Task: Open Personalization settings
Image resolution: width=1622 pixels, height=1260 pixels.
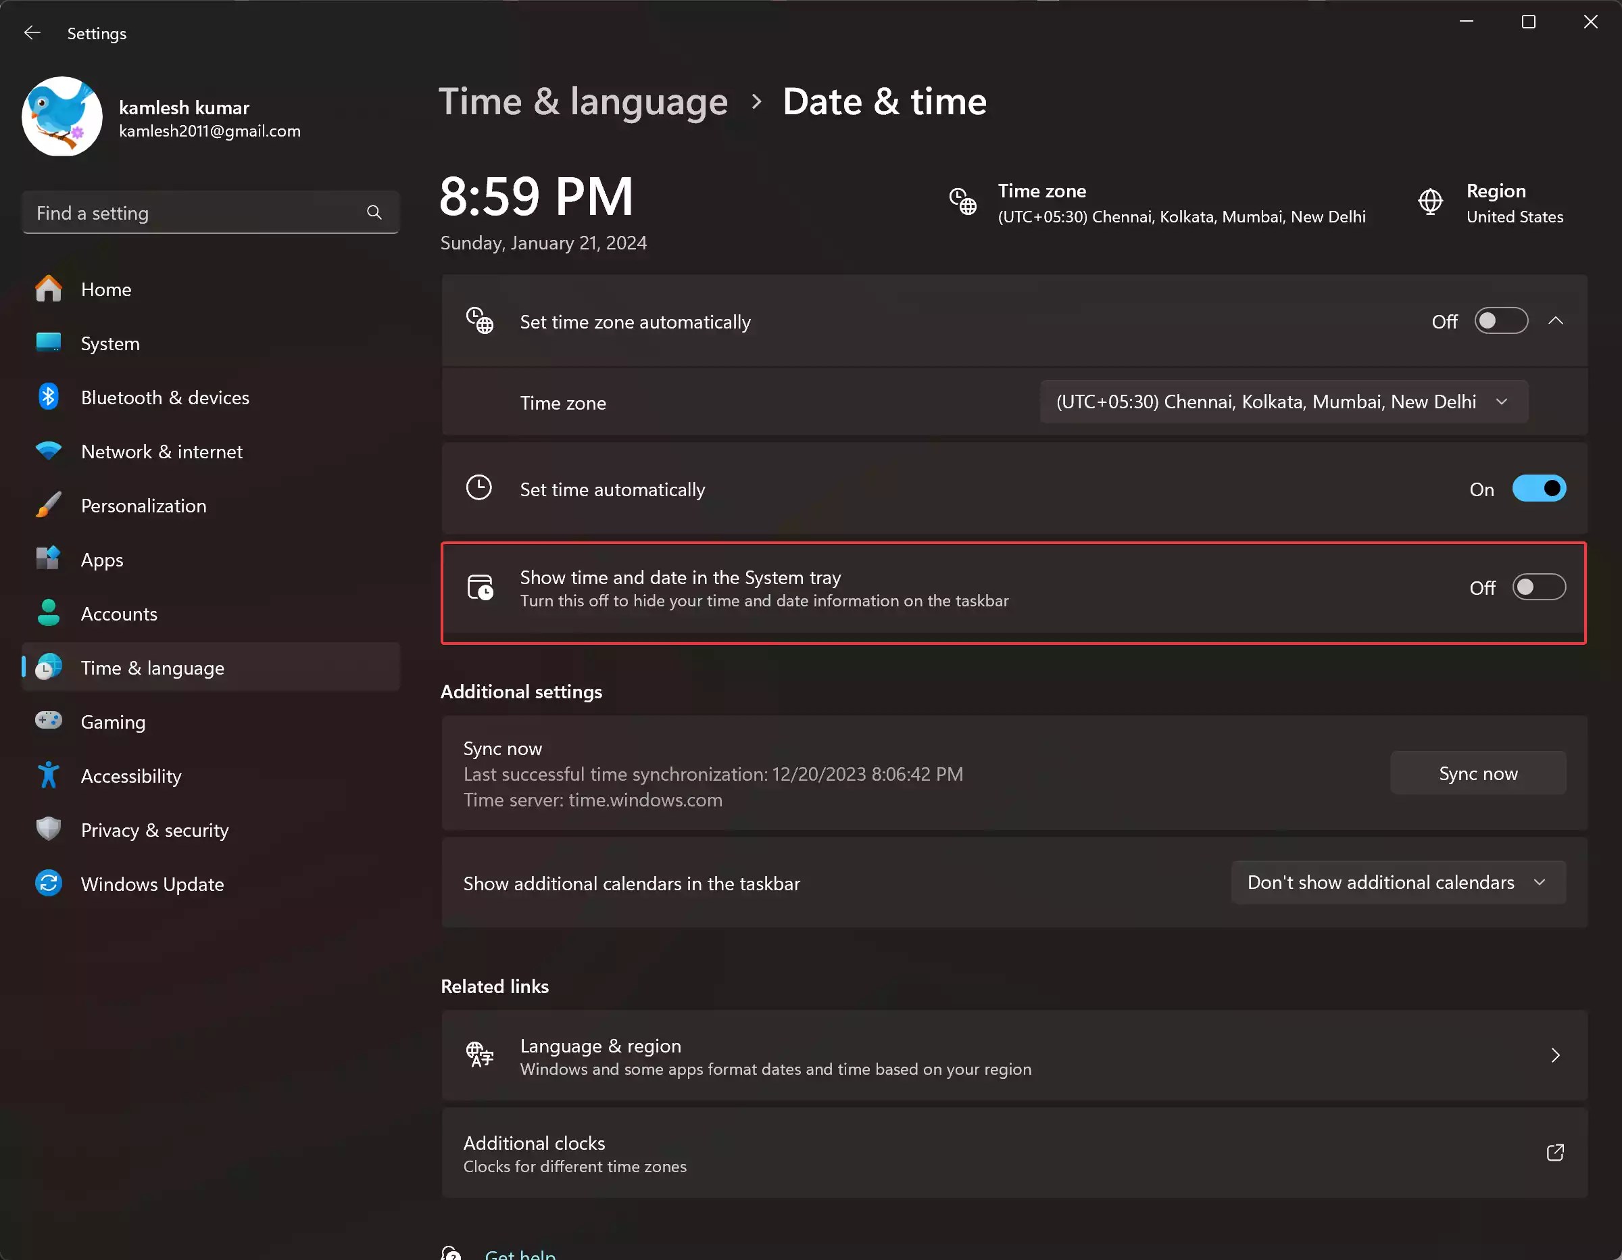Action: pos(143,505)
